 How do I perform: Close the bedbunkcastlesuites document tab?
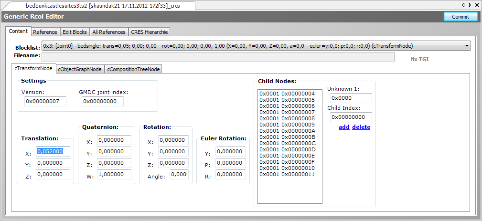tap(477, 5)
